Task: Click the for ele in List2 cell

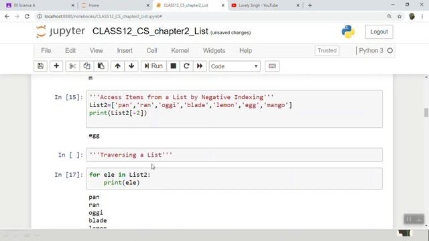Action: pos(234,179)
